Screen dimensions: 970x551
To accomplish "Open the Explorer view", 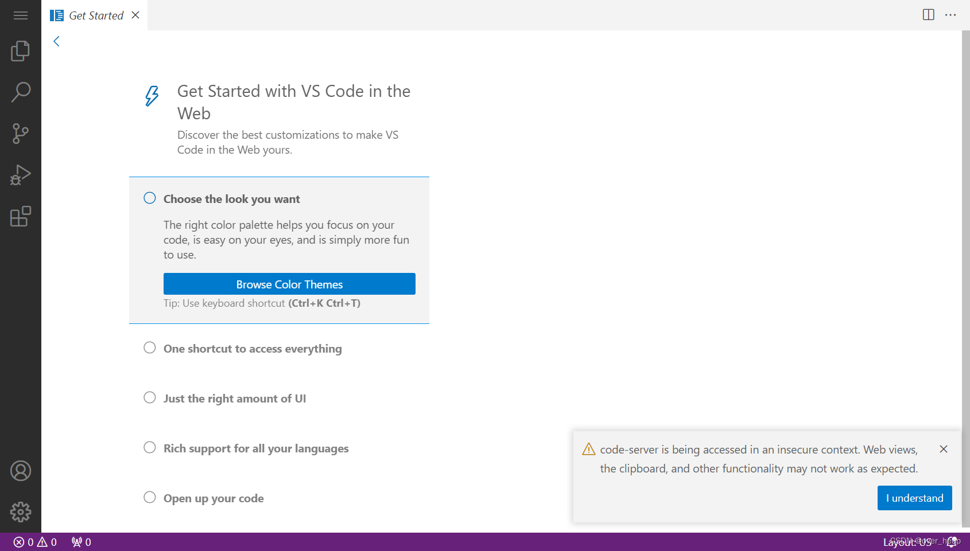I will tap(21, 50).
